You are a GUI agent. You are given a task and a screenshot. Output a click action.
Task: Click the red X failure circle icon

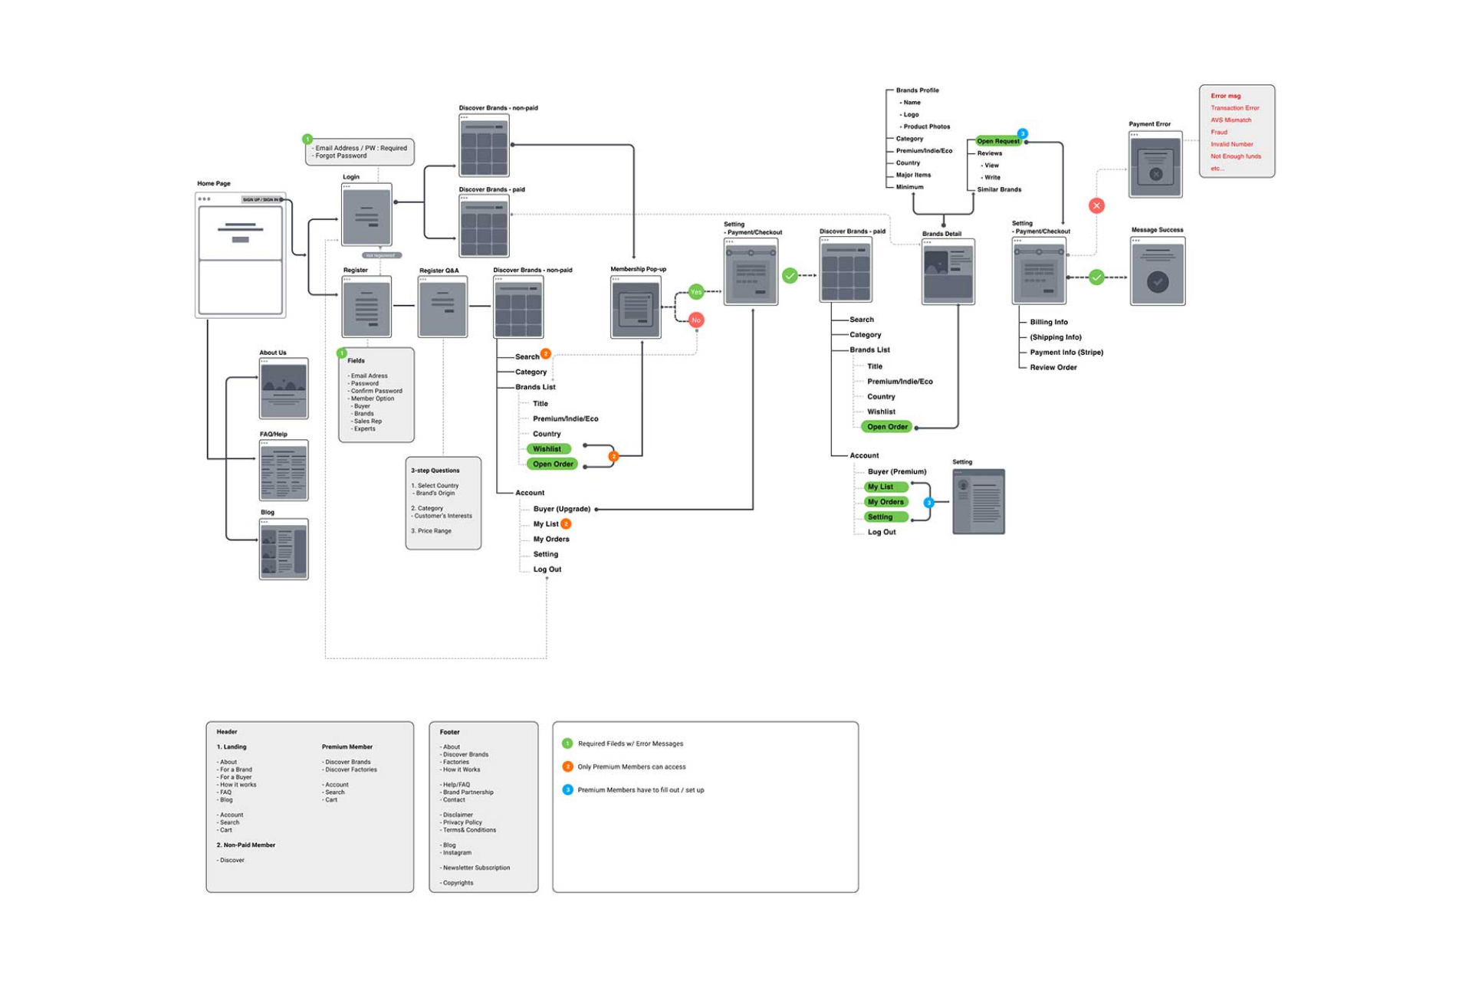click(1096, 205)
